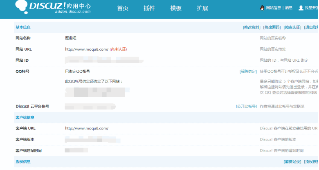Click the user avatar icon beside 我是开发者
319x170 pixels.
(301, 8)
